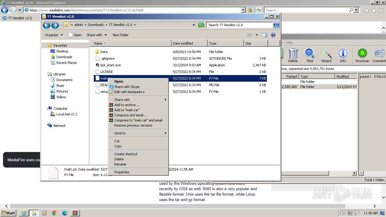
Task: Click the WinRAR Wizard icon
Action: [x=326, y=55]
